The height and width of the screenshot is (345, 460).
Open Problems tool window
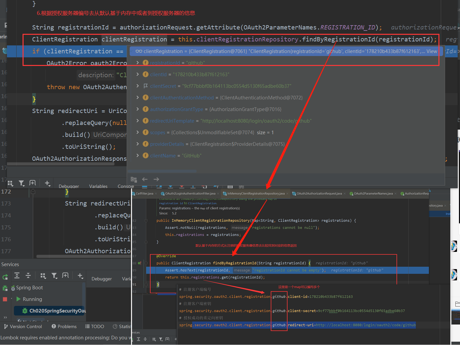point(64,326)
